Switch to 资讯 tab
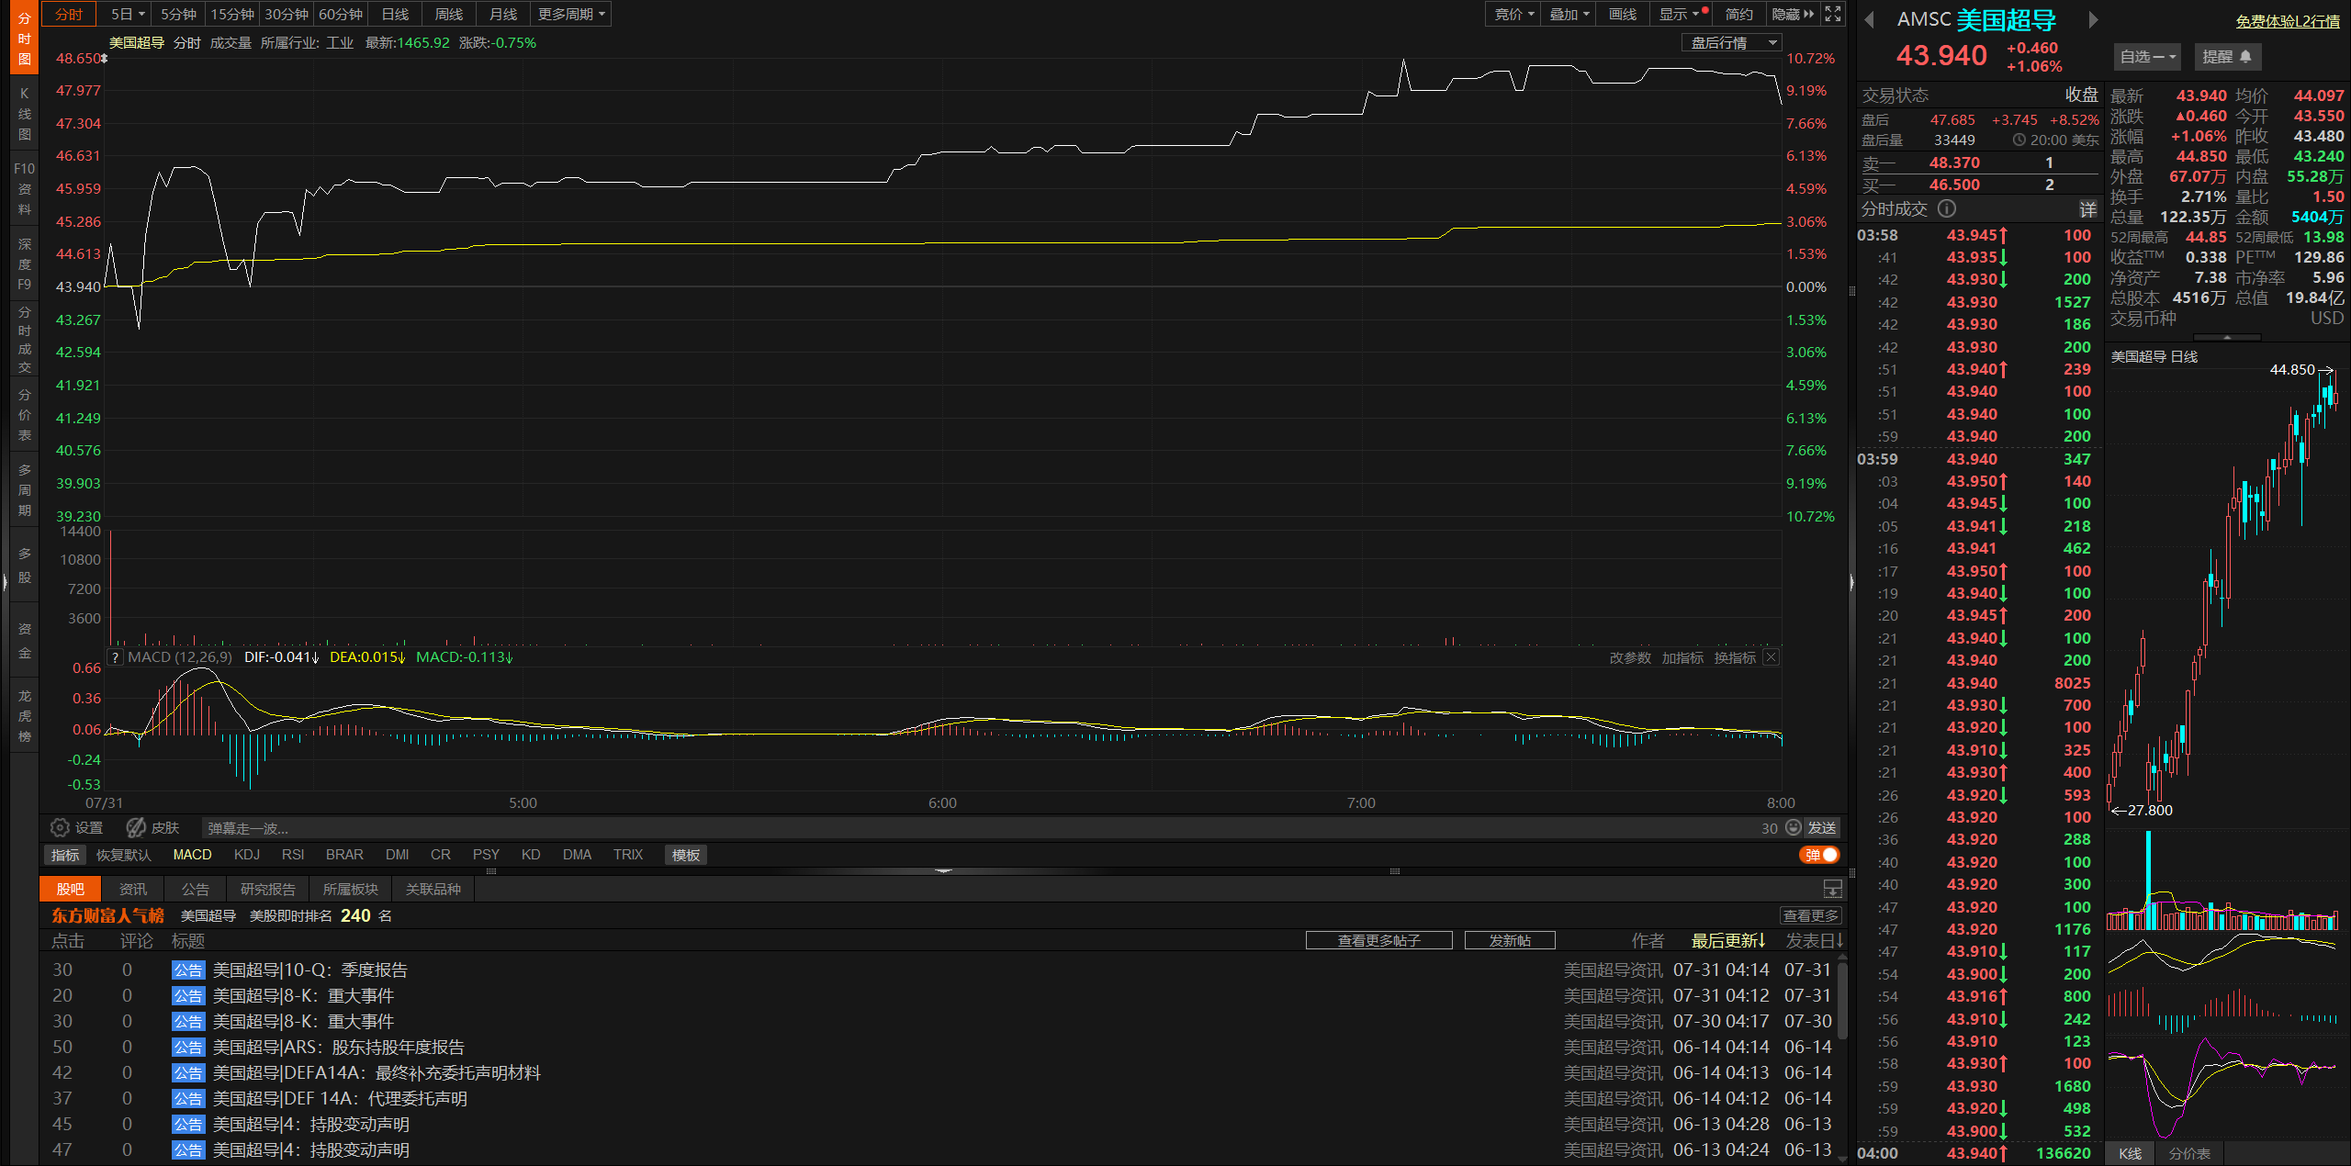Screen dimensions: 2351x1166 [132, 889]
